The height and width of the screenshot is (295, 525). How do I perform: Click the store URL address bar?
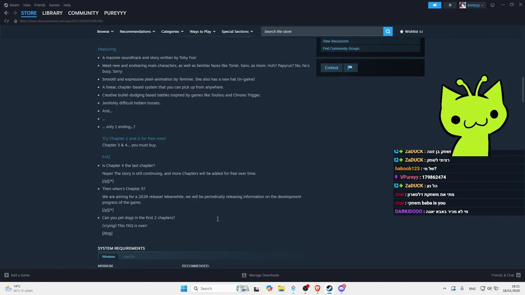[61, 21]
